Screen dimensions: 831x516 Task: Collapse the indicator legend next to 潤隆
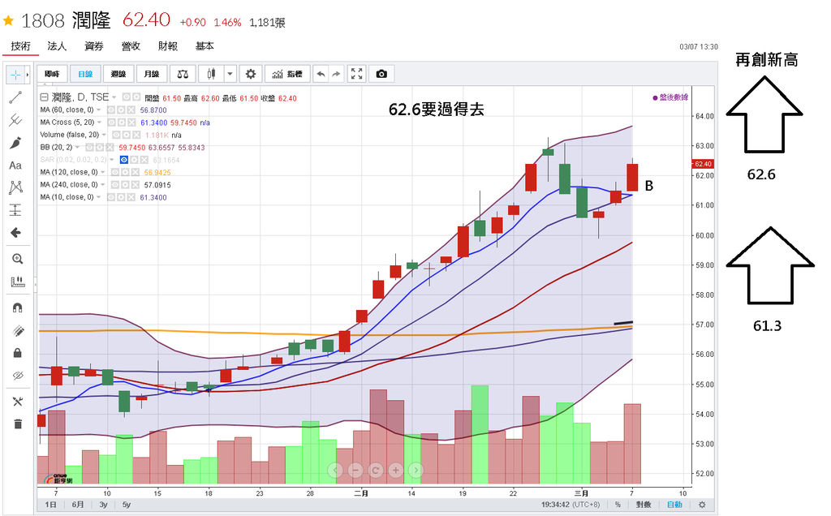(44, 97)
